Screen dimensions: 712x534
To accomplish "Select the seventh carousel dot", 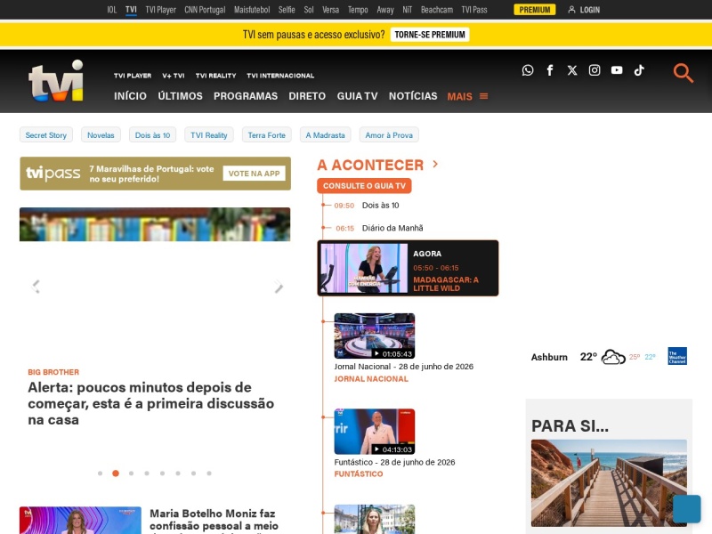I will pos(193,473).
